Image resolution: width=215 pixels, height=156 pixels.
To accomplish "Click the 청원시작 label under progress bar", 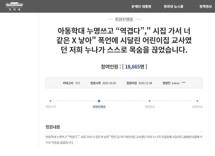I will coord(51,106).
